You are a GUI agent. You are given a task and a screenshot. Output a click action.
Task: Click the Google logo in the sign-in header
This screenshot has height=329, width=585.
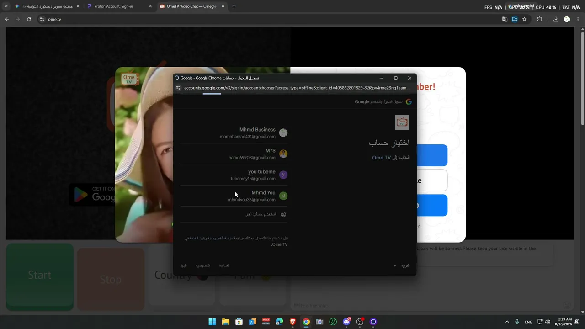409,101
